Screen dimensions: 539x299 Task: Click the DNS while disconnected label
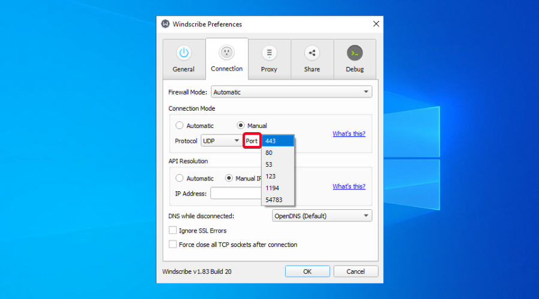(x=201, y=216)
